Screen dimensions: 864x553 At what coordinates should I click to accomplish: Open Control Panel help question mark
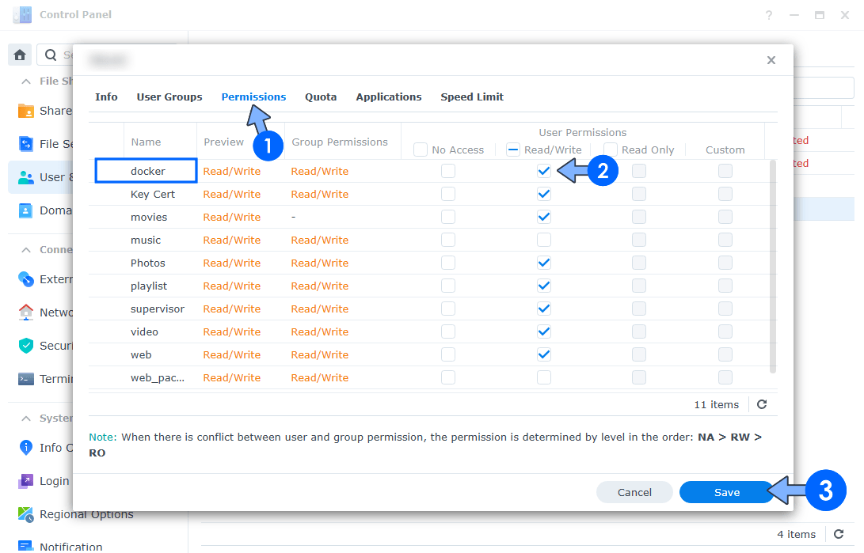pyautogui.click(x=769, y=15)
